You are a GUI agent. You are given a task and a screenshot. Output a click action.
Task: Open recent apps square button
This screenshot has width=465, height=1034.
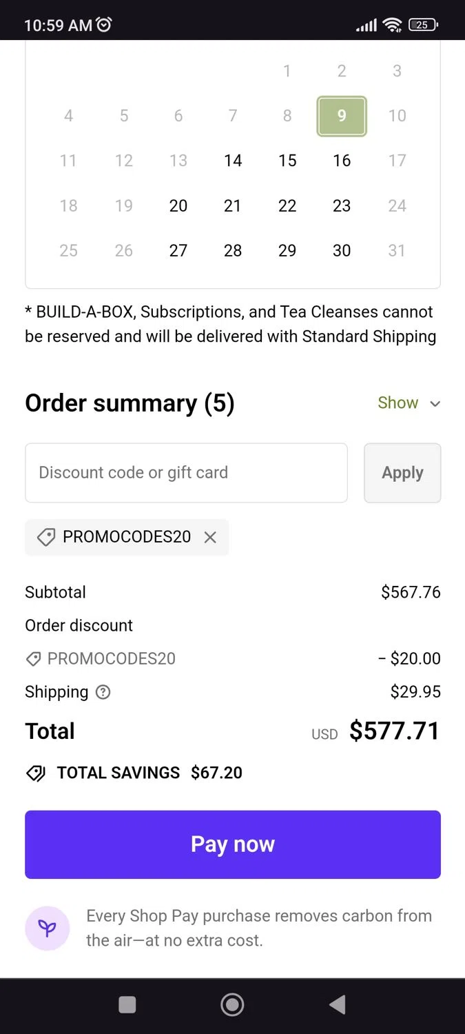pos(127,1005)
